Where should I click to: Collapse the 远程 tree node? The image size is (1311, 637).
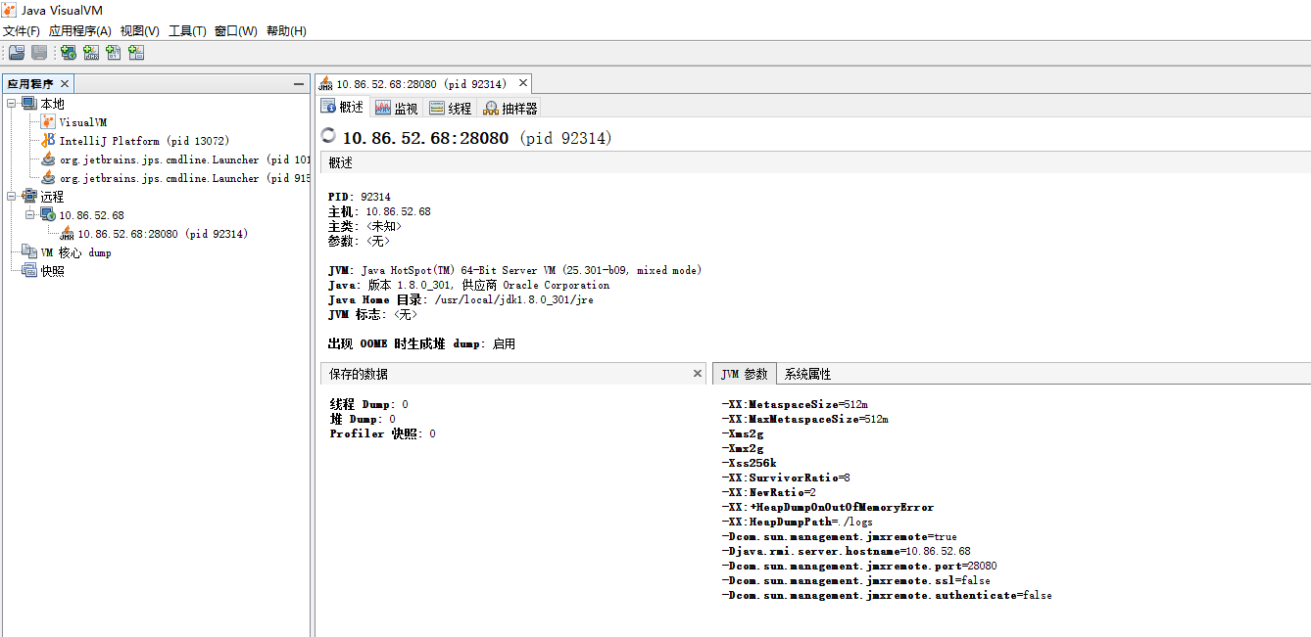pyautogui.click(x=12, y=196)
